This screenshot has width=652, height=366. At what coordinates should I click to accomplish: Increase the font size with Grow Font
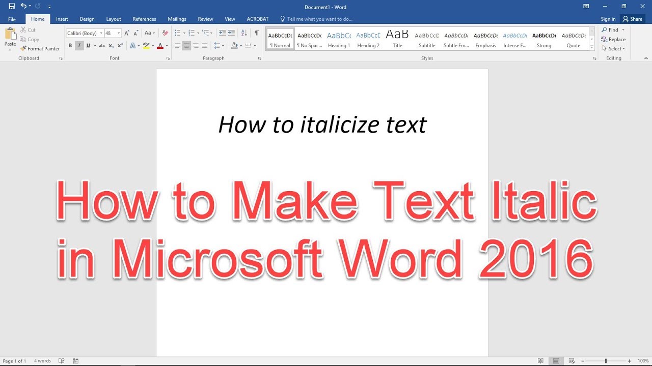tap(127, 33)
